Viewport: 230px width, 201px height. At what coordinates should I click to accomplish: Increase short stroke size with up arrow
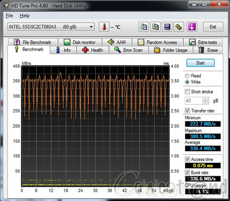pos(205,99)
